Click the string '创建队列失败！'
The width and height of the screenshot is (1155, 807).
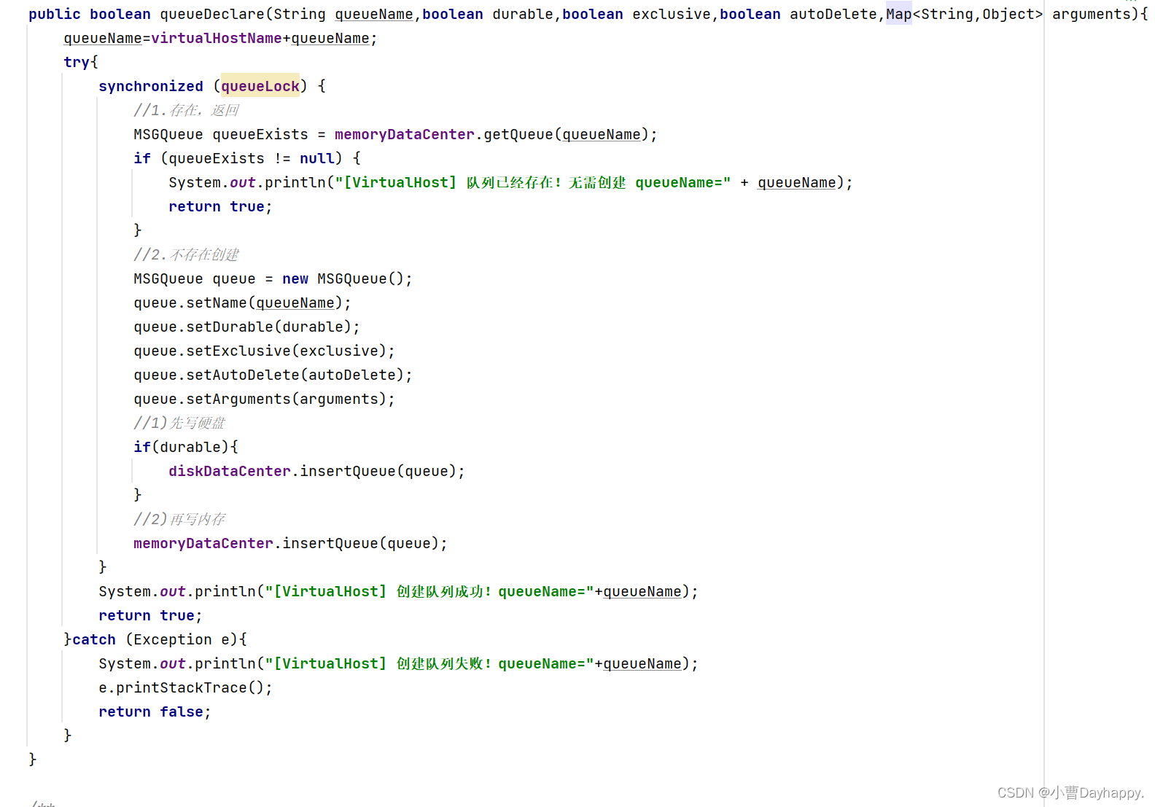444,663
